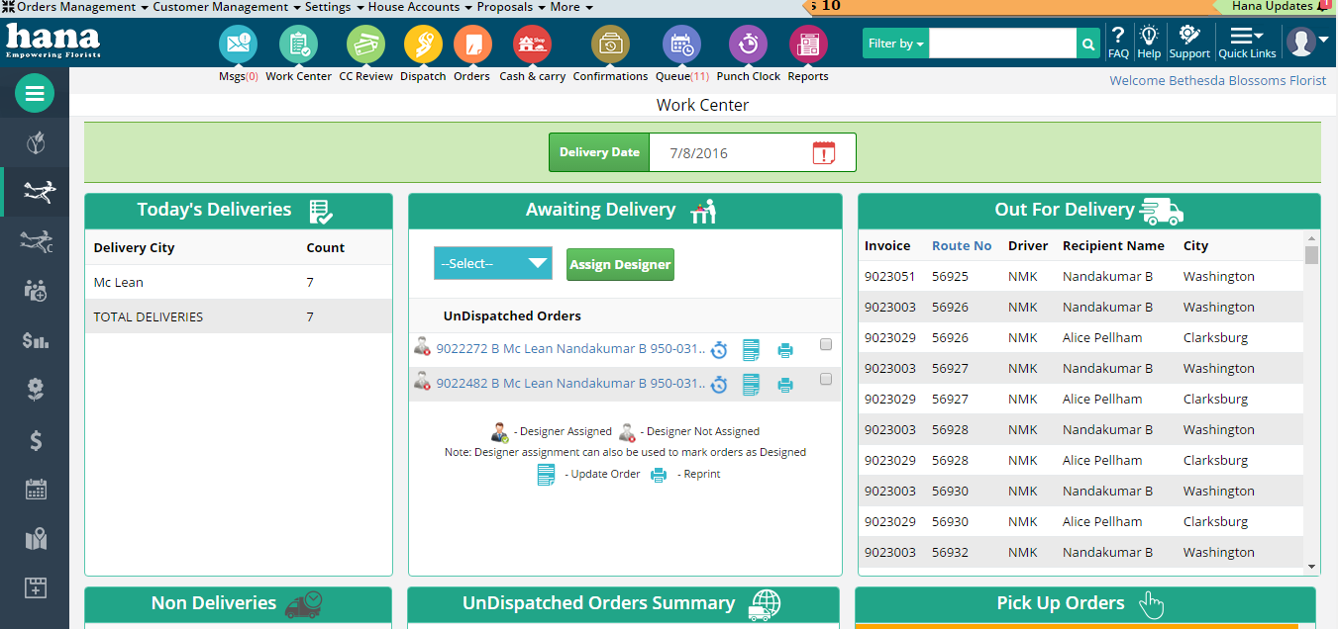Screen dimensions: 1338x629
Task: Expand the Quick Links menu
Action: [1246, 44]
